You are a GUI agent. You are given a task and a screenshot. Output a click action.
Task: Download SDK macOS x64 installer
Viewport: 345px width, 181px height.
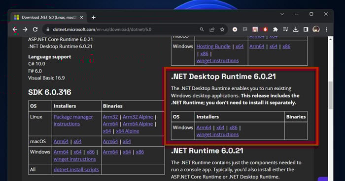click(77, 142)
